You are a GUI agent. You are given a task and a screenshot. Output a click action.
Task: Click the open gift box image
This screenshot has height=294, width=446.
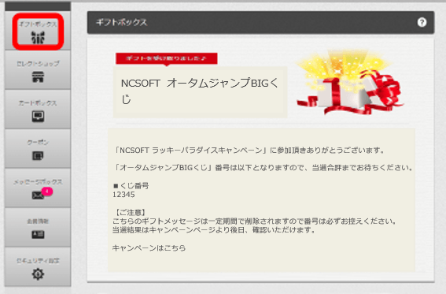[349, 82]
